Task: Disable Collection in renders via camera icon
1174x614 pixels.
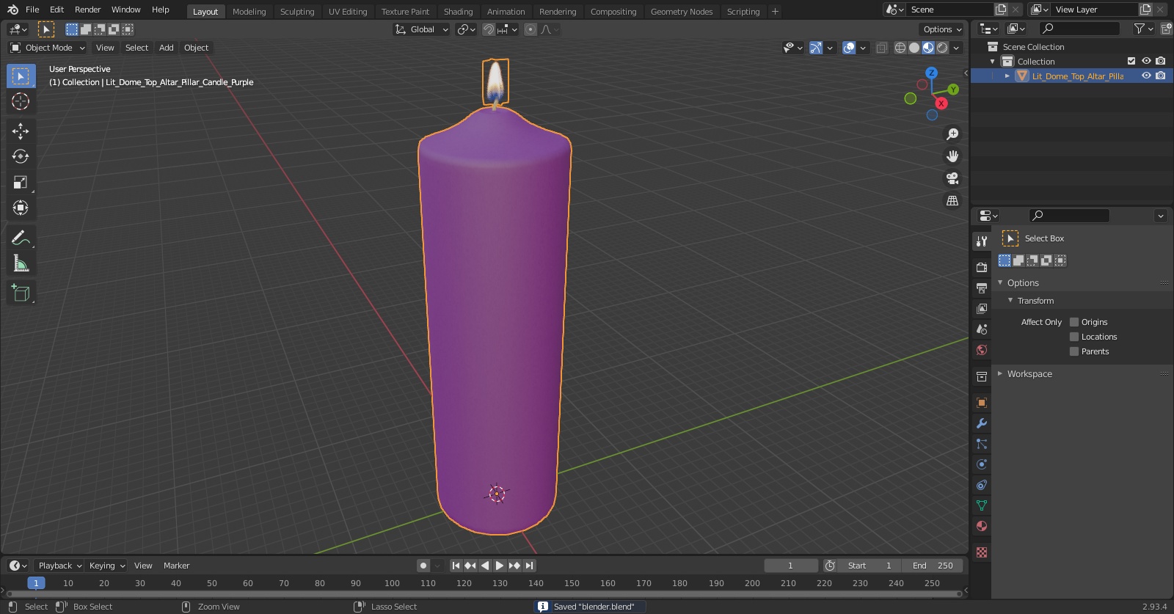Action: coord(1160,61)
